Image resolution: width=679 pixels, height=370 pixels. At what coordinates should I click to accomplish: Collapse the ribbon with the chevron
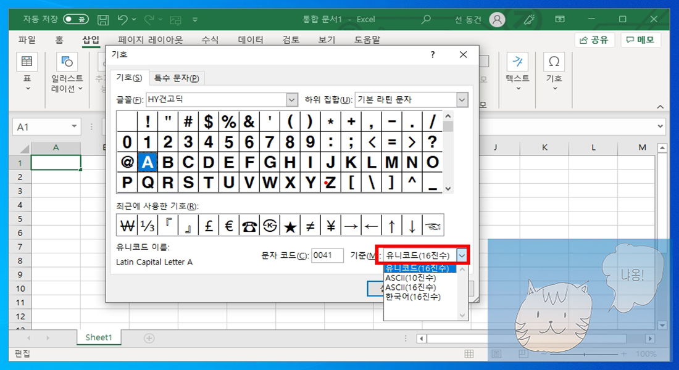tap(660, 107)
